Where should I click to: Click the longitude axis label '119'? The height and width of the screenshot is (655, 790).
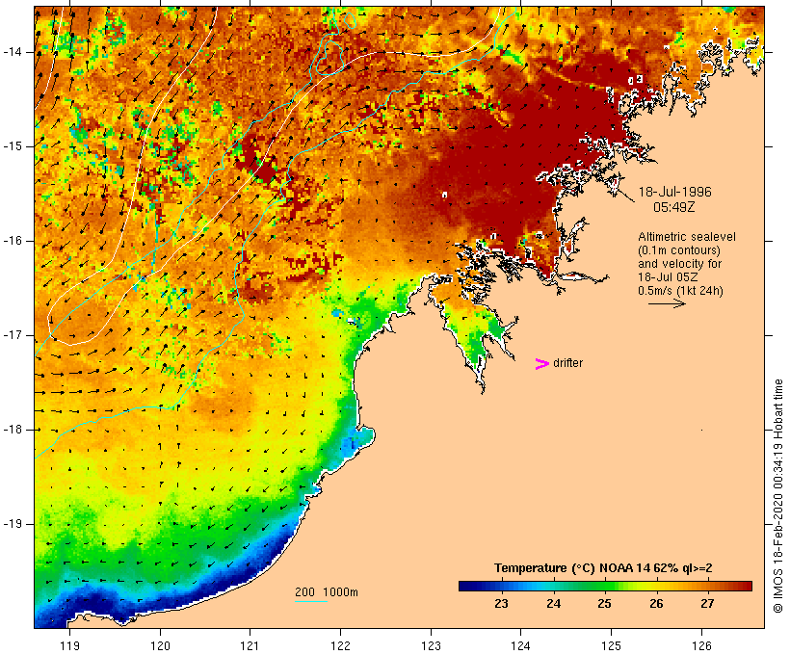point(69,645)
